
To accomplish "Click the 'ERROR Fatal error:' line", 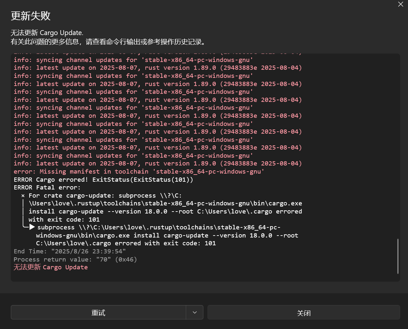I will [47, 188].
